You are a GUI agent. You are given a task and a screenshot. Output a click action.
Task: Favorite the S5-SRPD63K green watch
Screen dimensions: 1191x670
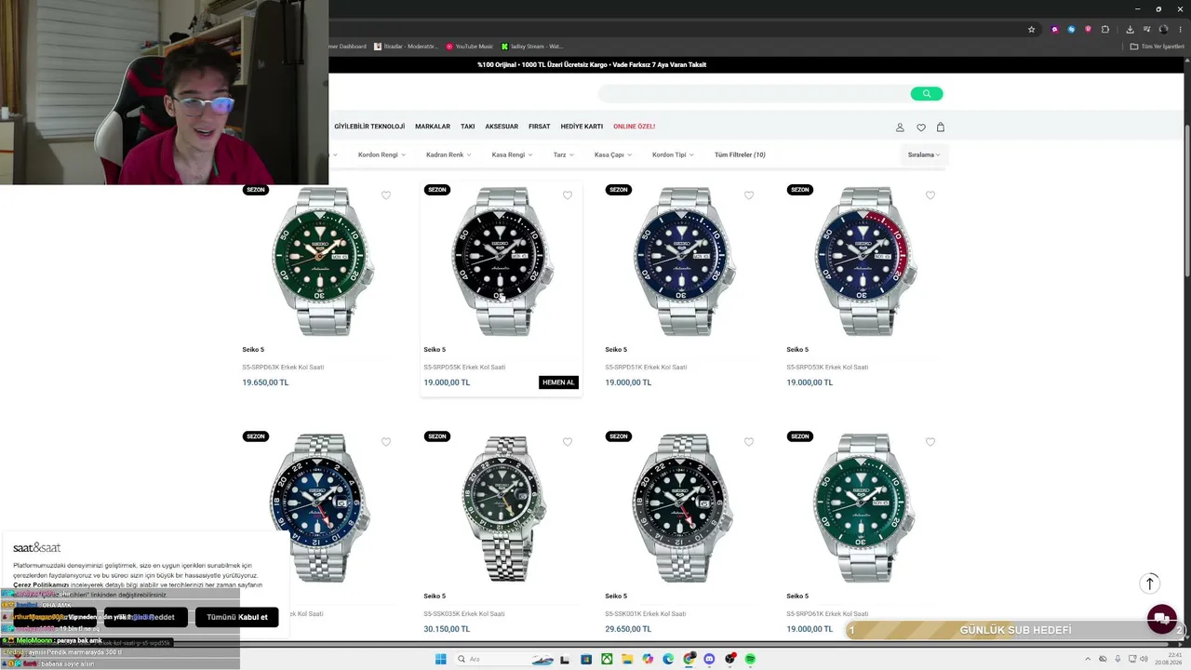point(386,195)
